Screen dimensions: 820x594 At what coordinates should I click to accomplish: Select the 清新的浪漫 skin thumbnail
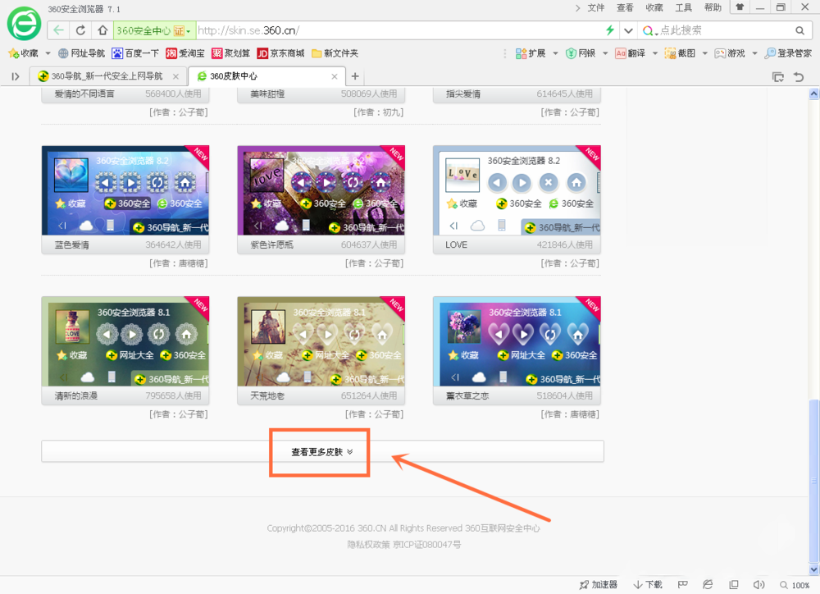coord(125,341)
